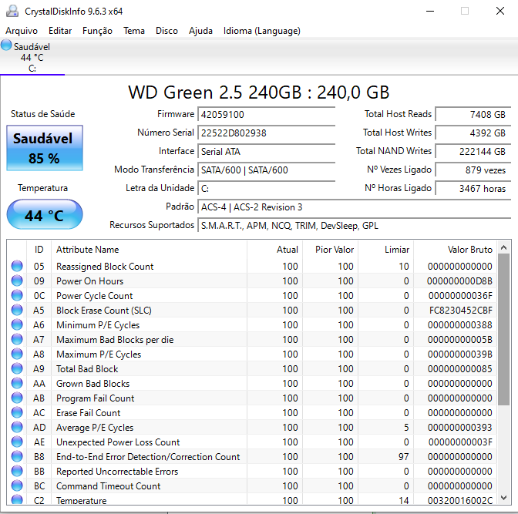The width and height of the screenshot is (518, 514).
Task: Click status orb for Reported Uncorrectable Errors
Action: (17, 471)
